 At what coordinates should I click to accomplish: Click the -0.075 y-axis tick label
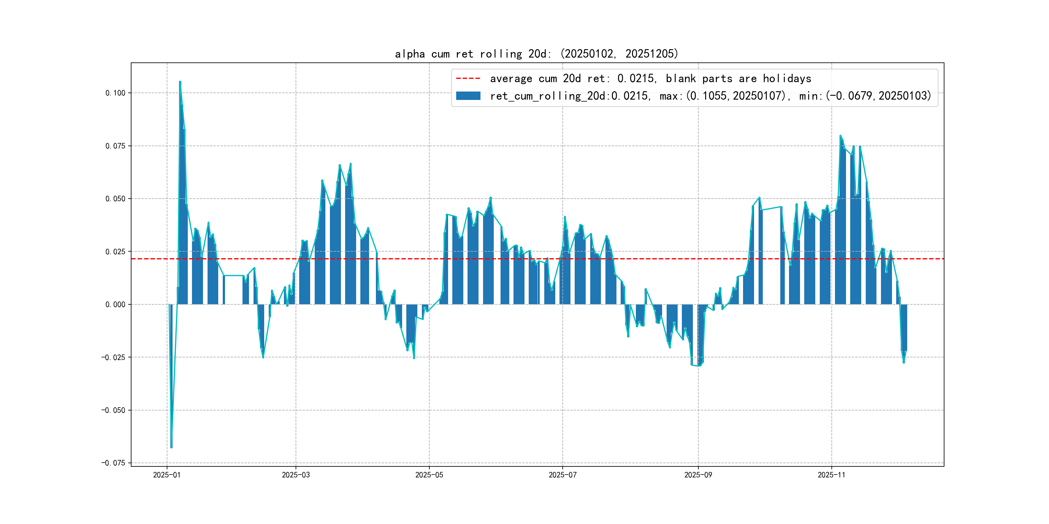113,463
